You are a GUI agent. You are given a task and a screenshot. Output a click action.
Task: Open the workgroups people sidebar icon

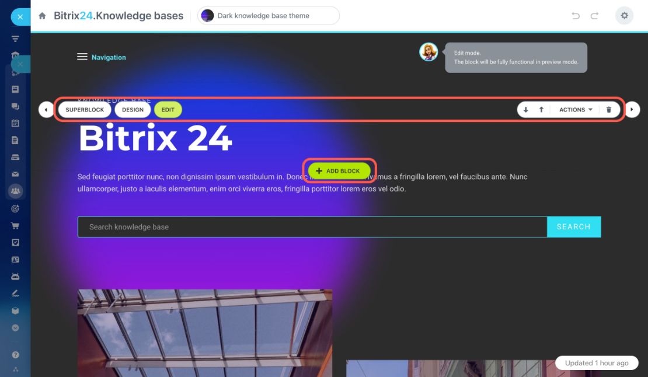(15, 191)
